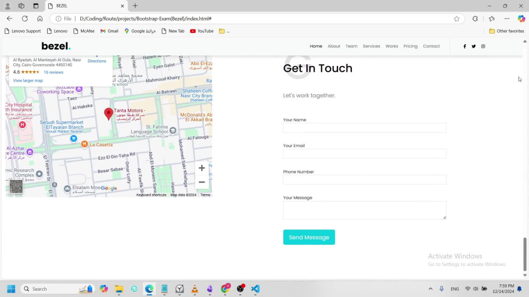
Task: Open VLC media player from taskbar
Action: click(195, 289)
